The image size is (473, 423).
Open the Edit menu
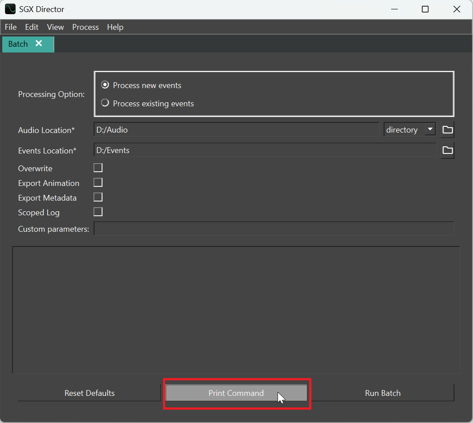click(32, 27)
